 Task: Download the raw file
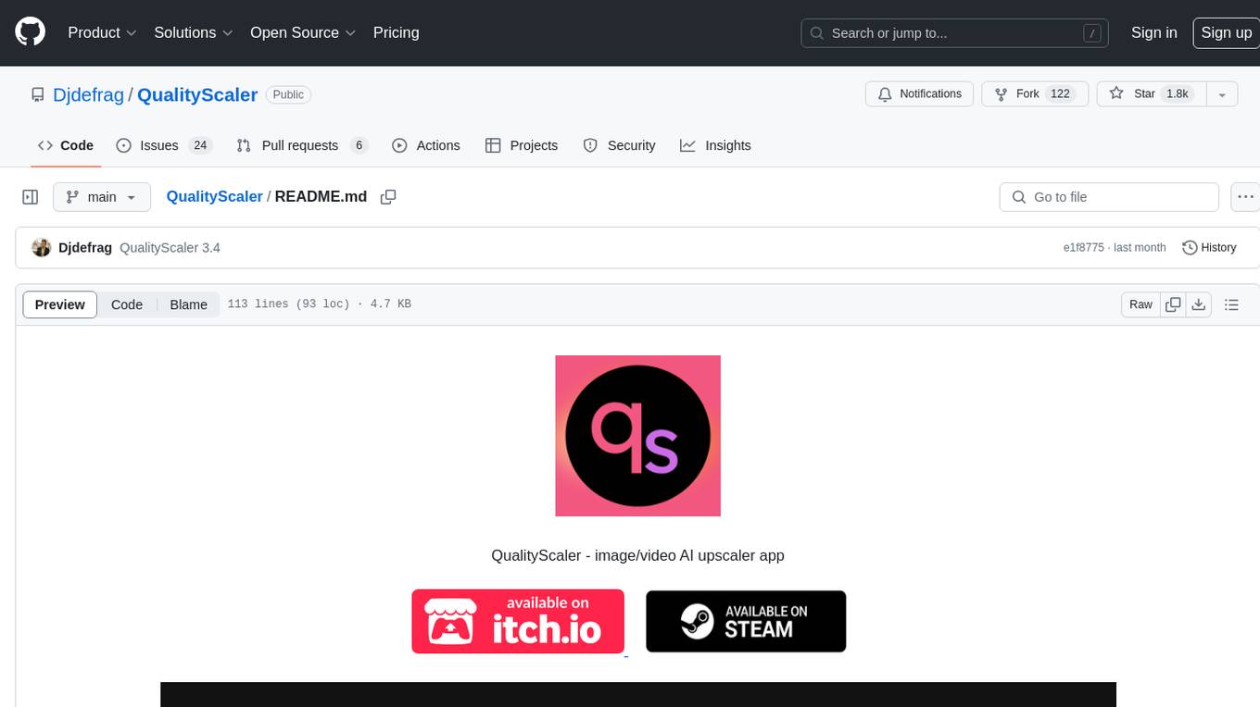(x=1199, y=304)
